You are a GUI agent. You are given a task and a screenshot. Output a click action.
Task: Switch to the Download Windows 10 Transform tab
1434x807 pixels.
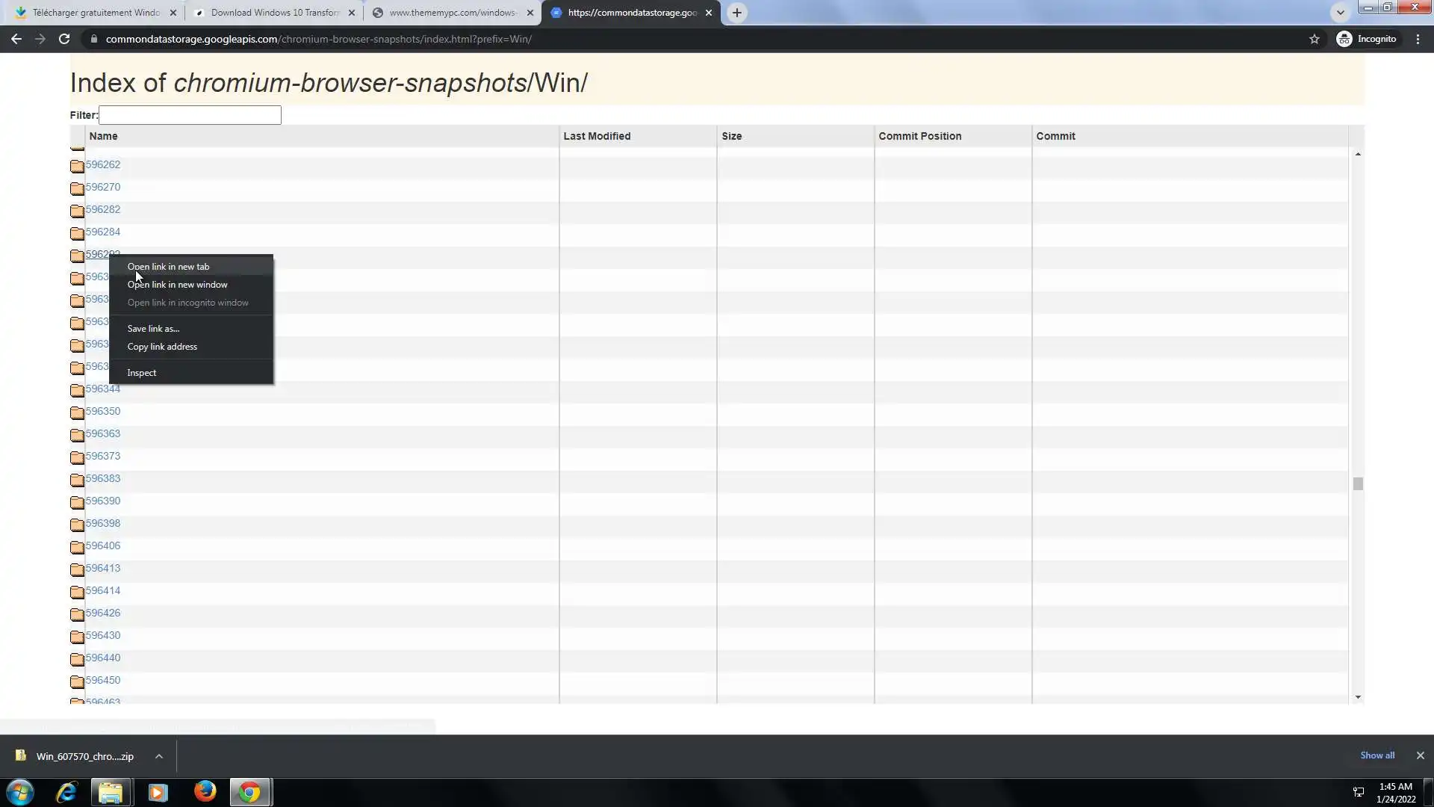274,13
